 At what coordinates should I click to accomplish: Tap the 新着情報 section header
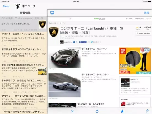click(x=25, y=13)
